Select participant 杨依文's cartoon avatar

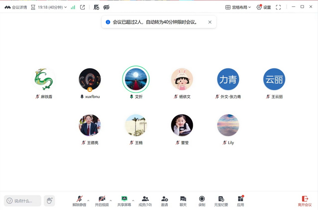pyautogui.click(x=182, y=79)
